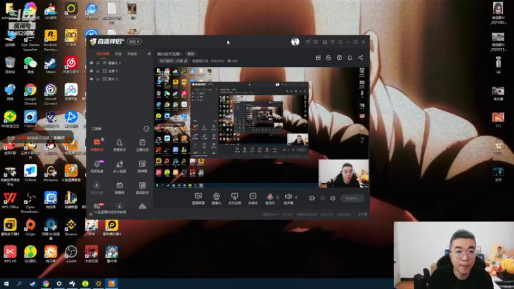514x289 pixels.
Task: Open Google Chrome desktop shortcut
Action: pyautogui.click(x=30, y=94)
